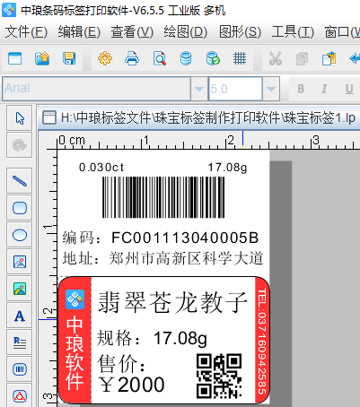Click the vertical 中琅软件 text
The image size is (360, 407).
click(x=75, y=353)
